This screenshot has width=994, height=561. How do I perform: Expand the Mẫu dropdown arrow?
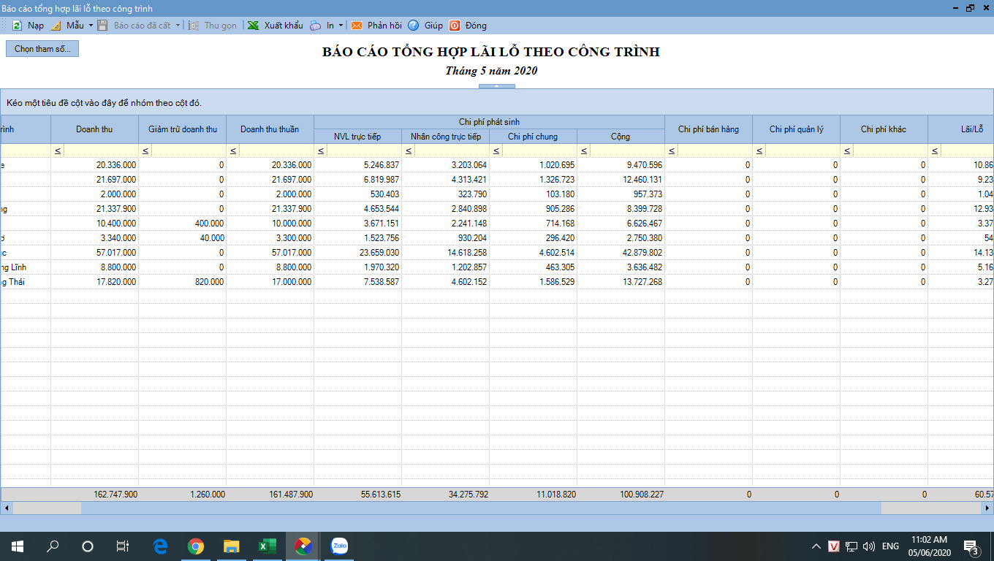coord(91,26)
